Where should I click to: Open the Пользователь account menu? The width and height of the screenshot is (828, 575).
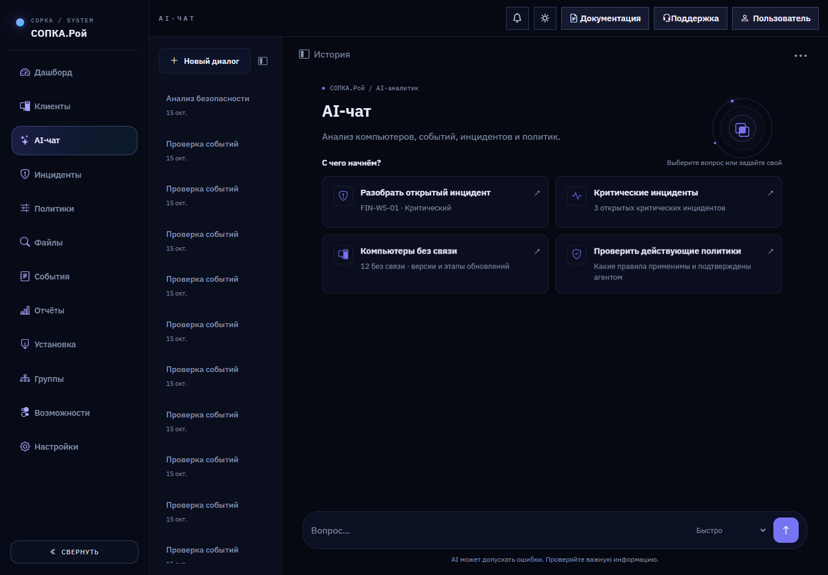(775, 18)
